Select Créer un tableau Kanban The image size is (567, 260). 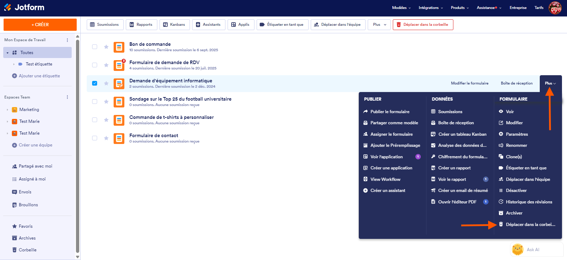(x=459, y=134)
